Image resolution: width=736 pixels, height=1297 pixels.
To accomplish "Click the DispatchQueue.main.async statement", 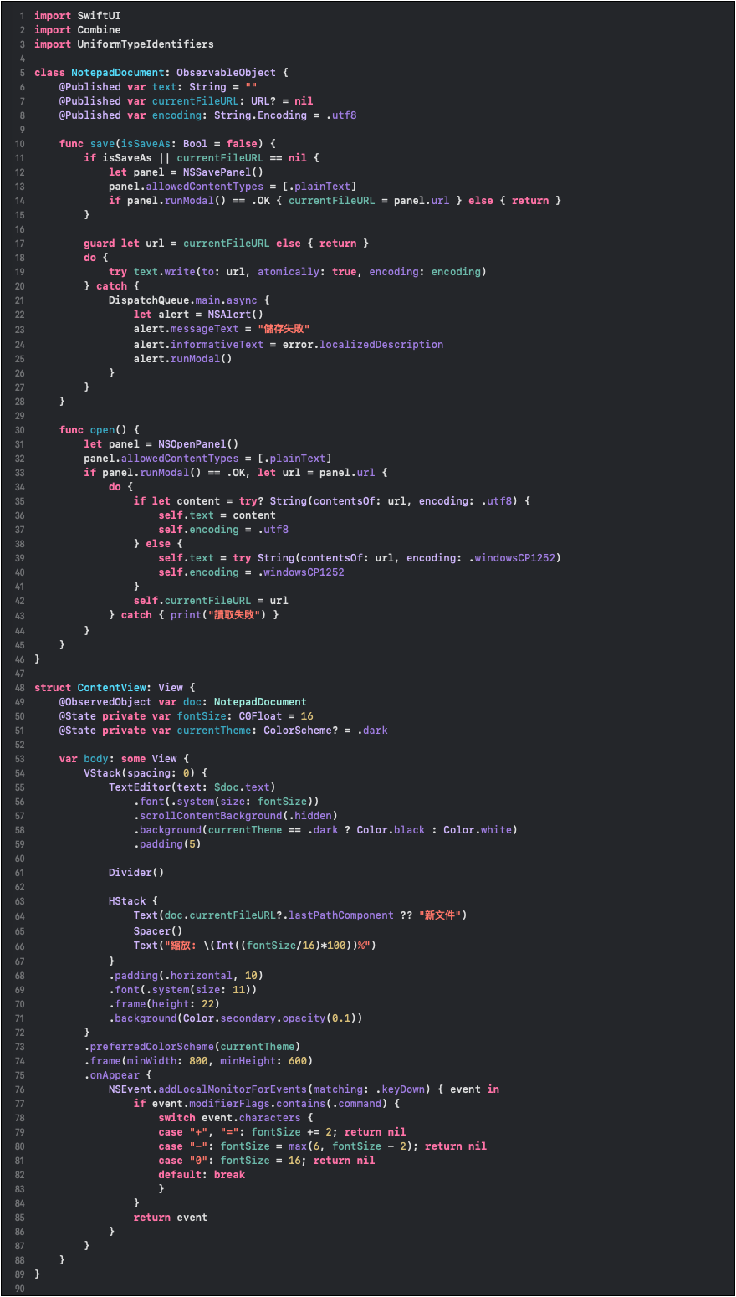I will point(189,300).
